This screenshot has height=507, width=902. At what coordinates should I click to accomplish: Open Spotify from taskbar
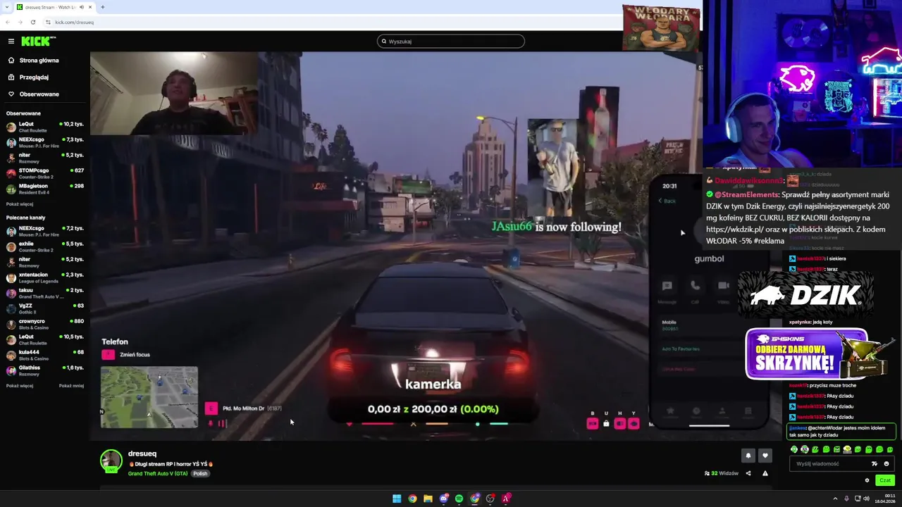[459, 499]
